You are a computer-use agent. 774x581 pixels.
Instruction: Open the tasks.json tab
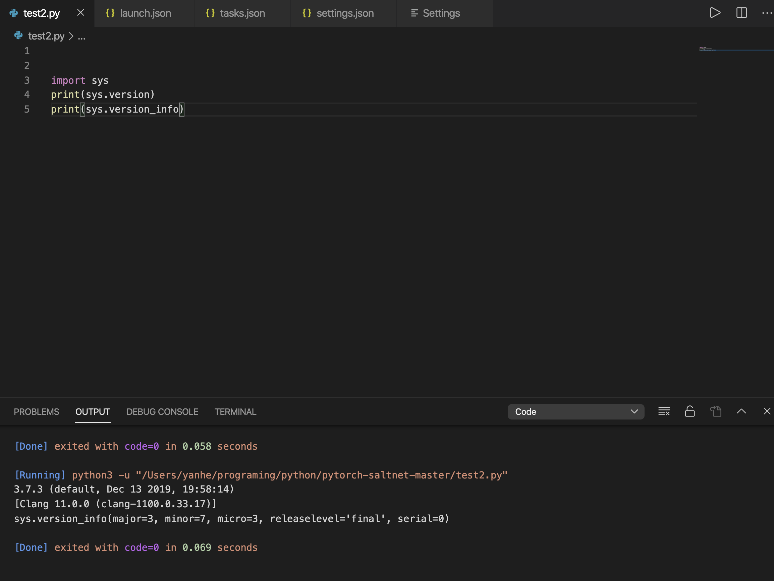(242, 13)
